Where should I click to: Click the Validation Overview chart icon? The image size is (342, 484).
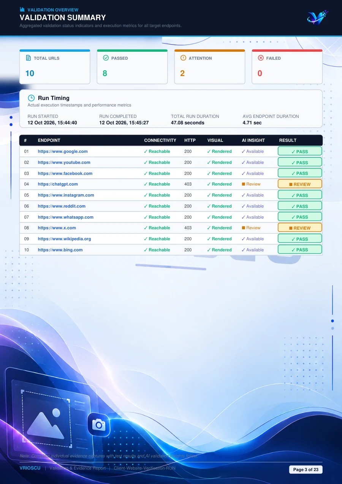[22, 10]
